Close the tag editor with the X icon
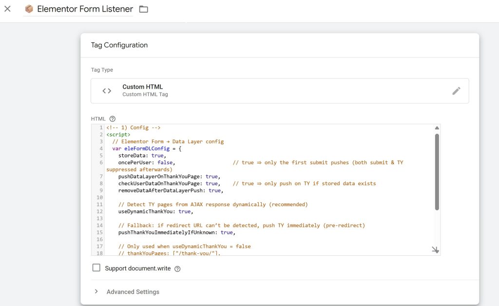The height and width of the screenshot is (306, 499). pyautogui.click(x=7, y=9)
